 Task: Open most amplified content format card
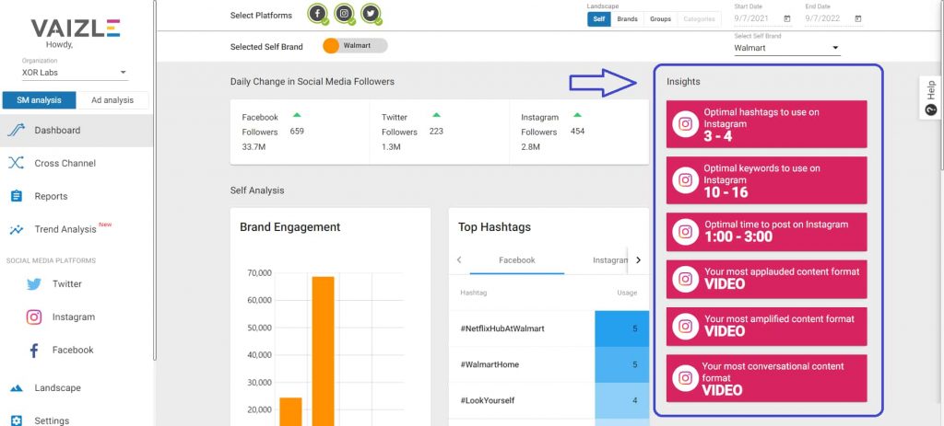click(766, 327)
